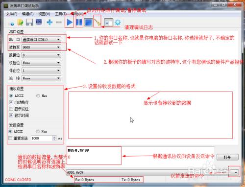Select Hex radio button under 接收设置
The width and height of the screenshot is (245, 187).
[38, 96]
